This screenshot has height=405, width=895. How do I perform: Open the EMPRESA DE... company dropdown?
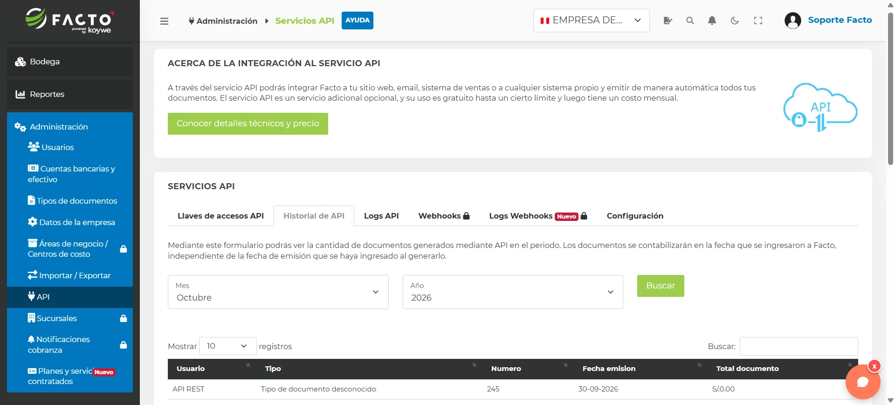tap(591, 21)
